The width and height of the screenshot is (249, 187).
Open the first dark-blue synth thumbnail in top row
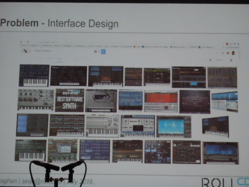pos(34,76)
